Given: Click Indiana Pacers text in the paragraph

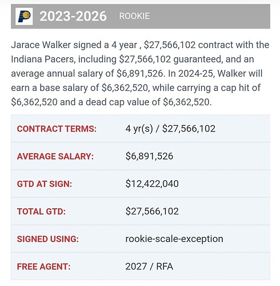Looking at the screenshot, I should click(x=42, y=59).
